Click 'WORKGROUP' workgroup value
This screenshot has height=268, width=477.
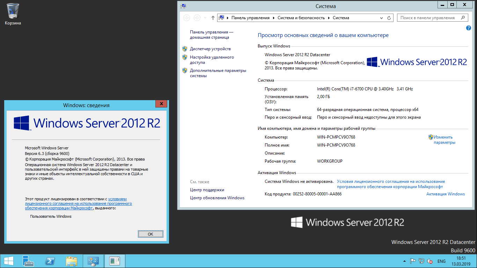pos(330,161)
